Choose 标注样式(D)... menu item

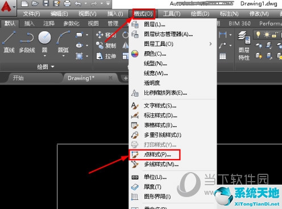[x=172, y=115]
